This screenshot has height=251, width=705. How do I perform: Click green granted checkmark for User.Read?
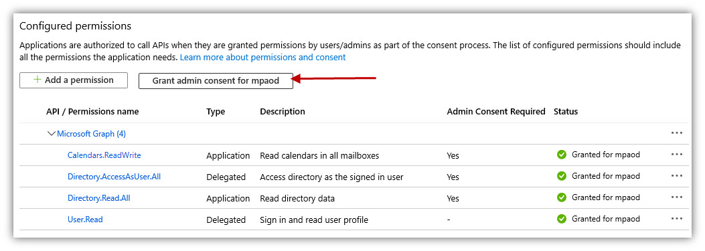562,219
